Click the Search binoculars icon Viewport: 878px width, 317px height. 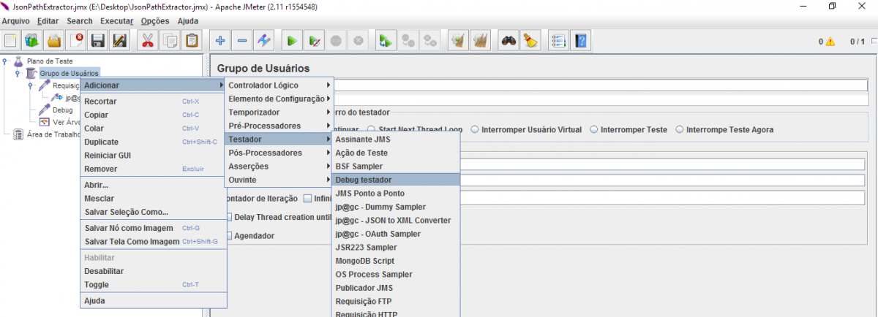pyautogui.click(x=509, y=41)
